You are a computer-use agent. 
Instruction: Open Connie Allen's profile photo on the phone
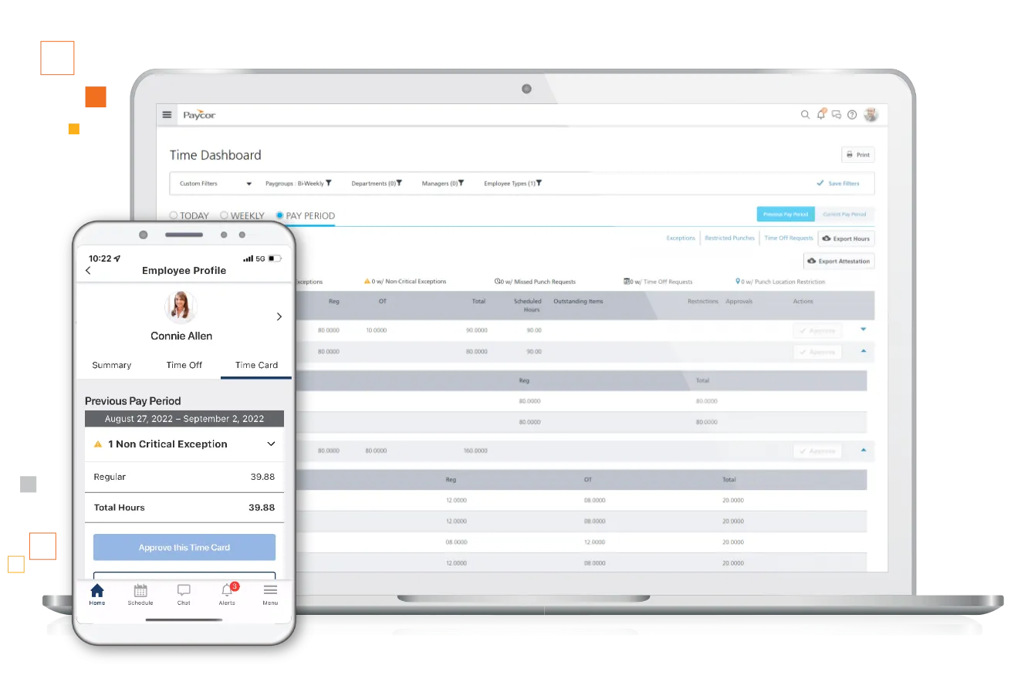[181, 307]
